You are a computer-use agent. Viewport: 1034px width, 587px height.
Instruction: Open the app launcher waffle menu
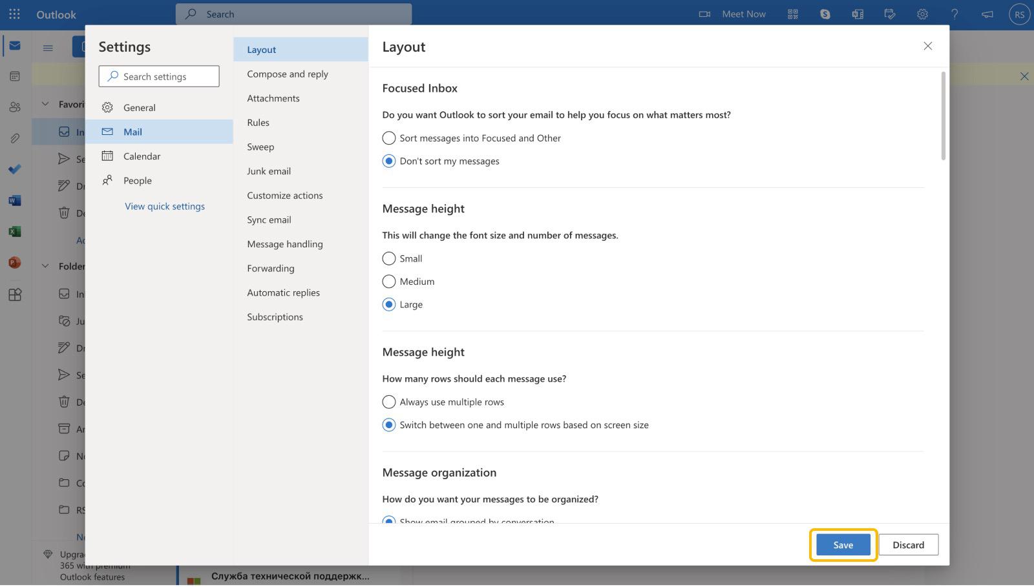14,14
